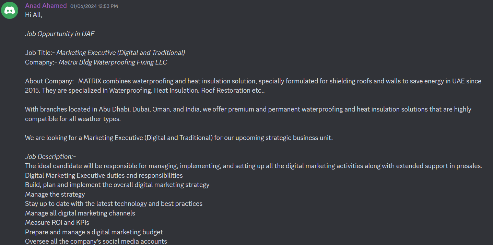
Task: Click the 'Hi All,' greeting line
Action: [34, 15]
